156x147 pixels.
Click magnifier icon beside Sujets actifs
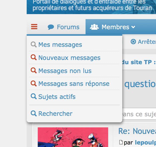[x=34, y=97]
